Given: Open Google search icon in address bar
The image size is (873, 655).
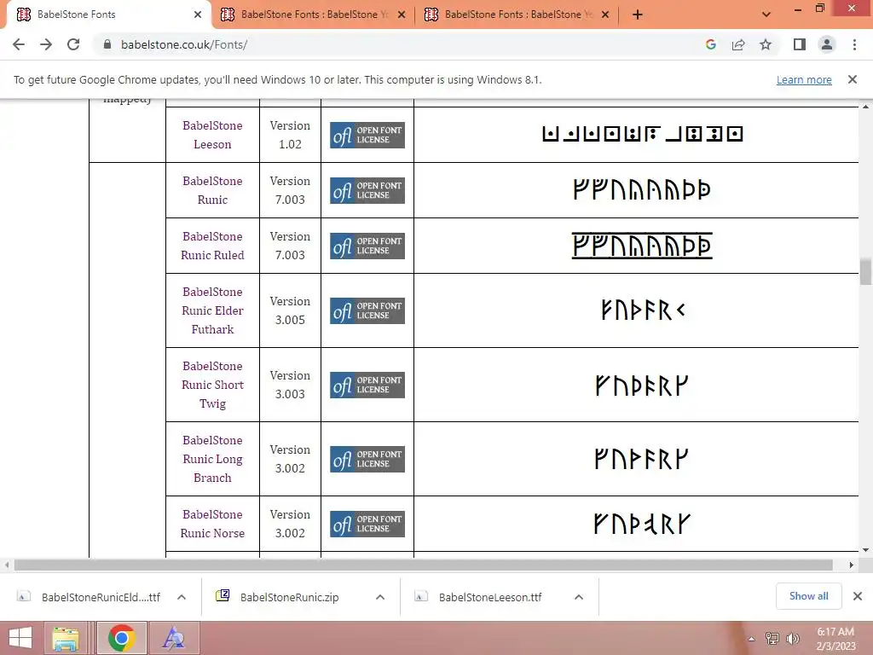Looking at the screenshot, I should click(710, 44).
